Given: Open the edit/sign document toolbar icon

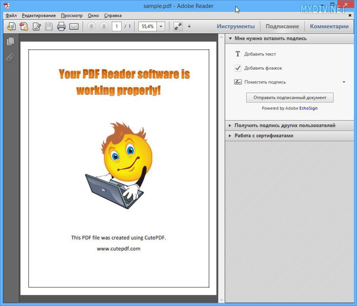Looking at the screenshot, I should point(36,27).
